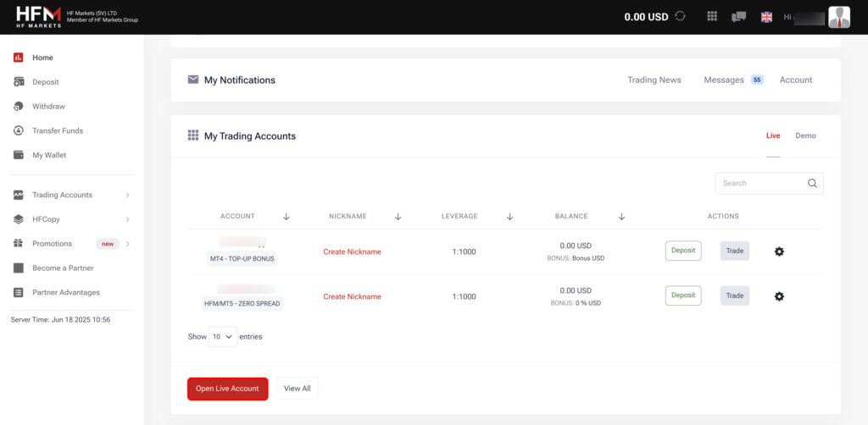Click the BONUS: 0 % USD text

(576, 303)
